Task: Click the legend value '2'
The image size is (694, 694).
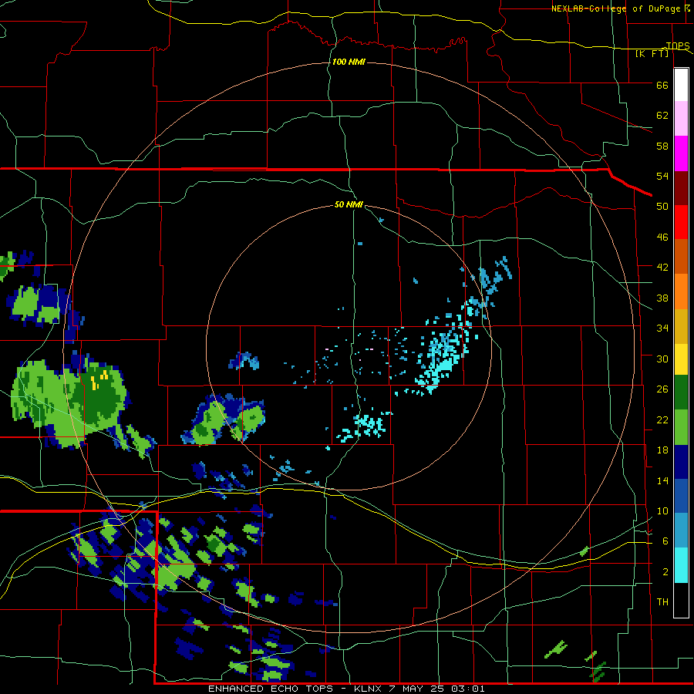Action: pyautogui.click(x=665, y=572)
